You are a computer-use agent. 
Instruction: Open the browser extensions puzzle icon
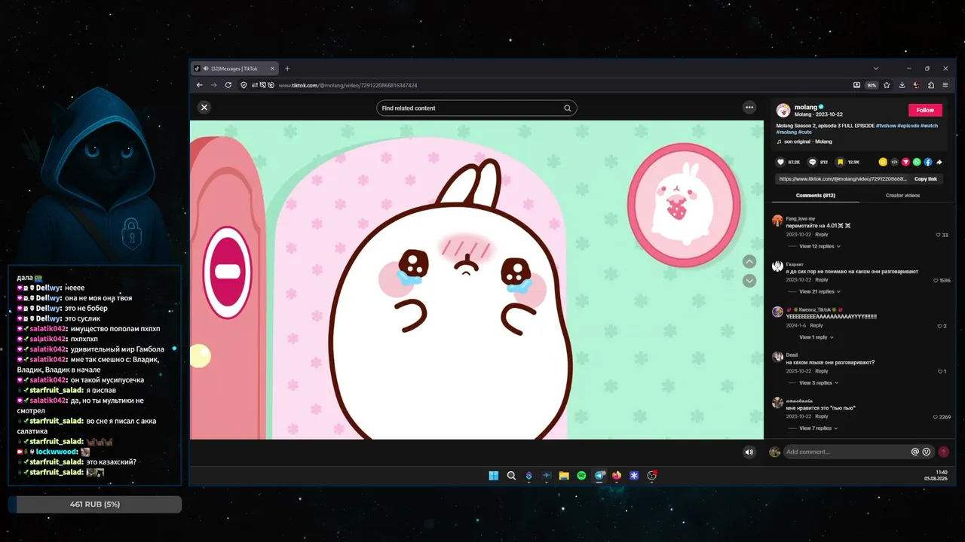931,85
